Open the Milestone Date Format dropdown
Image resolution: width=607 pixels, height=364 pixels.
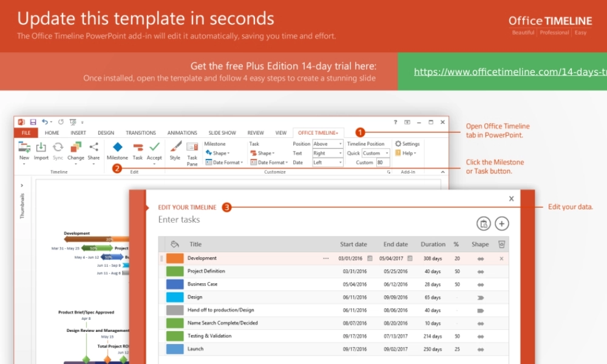[224, 163]
